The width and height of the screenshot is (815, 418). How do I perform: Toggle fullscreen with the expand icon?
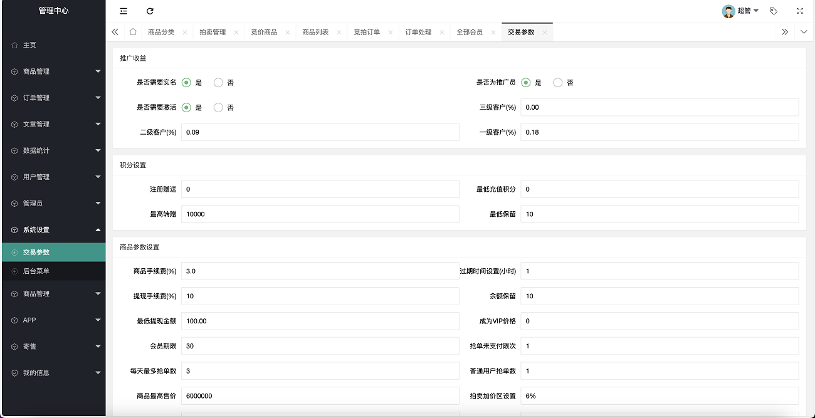pyautogui.click(x=799, y=11)
